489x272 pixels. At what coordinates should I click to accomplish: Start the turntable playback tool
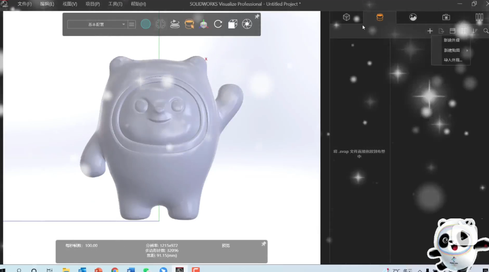[175, 24]
